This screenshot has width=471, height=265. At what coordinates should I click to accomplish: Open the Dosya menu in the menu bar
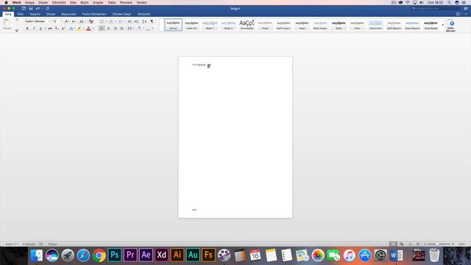tap(29, 2)
